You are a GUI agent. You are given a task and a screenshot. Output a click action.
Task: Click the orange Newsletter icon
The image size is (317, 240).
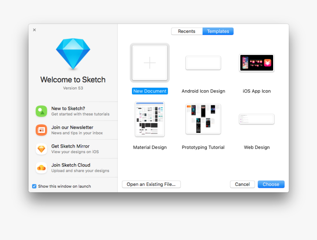(x=41, y=130)
